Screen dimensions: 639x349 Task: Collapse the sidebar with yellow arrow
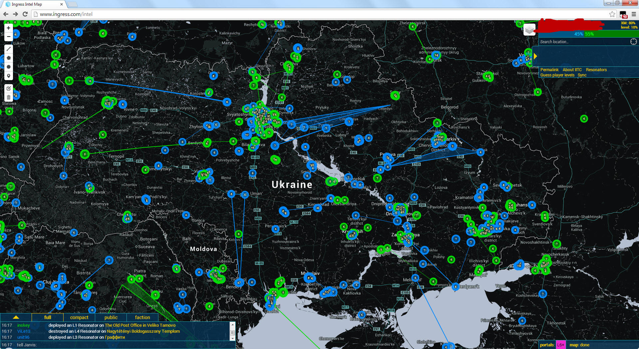coord(535,56)
